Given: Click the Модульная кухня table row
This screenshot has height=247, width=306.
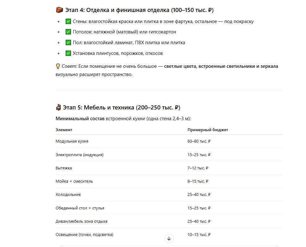Looking at the screenshot, I should (169, 141).
